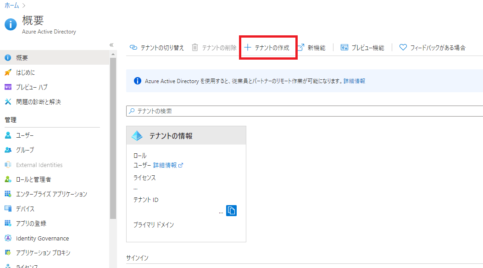Image resolution: width=483 pixels, height=268 pixels.
Task: Click the sidebar scrollbar up arrow
Action: (113, 54)
